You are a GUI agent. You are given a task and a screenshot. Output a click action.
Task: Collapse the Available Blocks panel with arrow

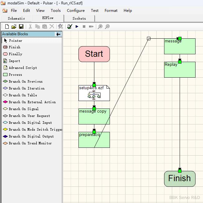tap(58, 34)
